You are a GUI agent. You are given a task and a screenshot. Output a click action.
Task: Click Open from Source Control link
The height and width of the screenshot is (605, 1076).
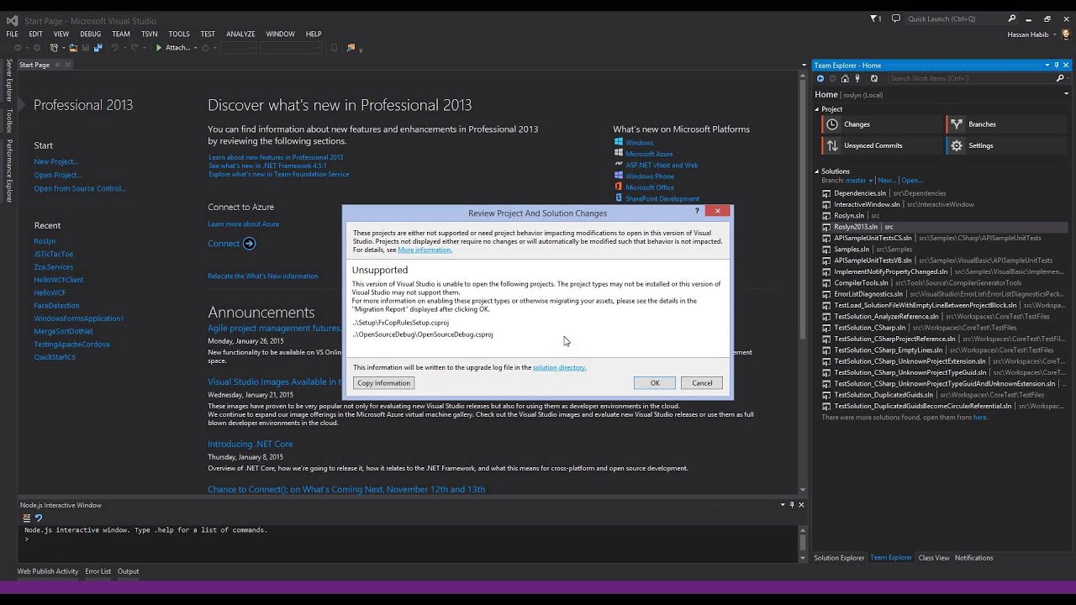[80, 188]
